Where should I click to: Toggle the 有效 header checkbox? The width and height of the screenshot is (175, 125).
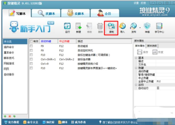tap(31, 41)
